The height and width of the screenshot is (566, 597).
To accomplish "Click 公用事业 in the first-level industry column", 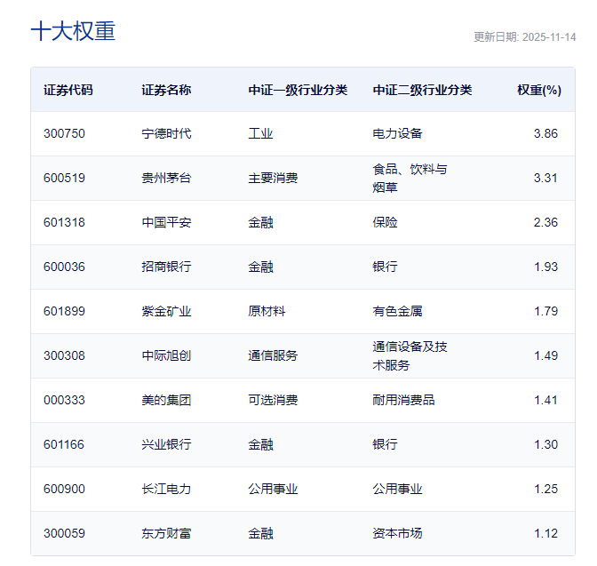I will coord(273,489).
